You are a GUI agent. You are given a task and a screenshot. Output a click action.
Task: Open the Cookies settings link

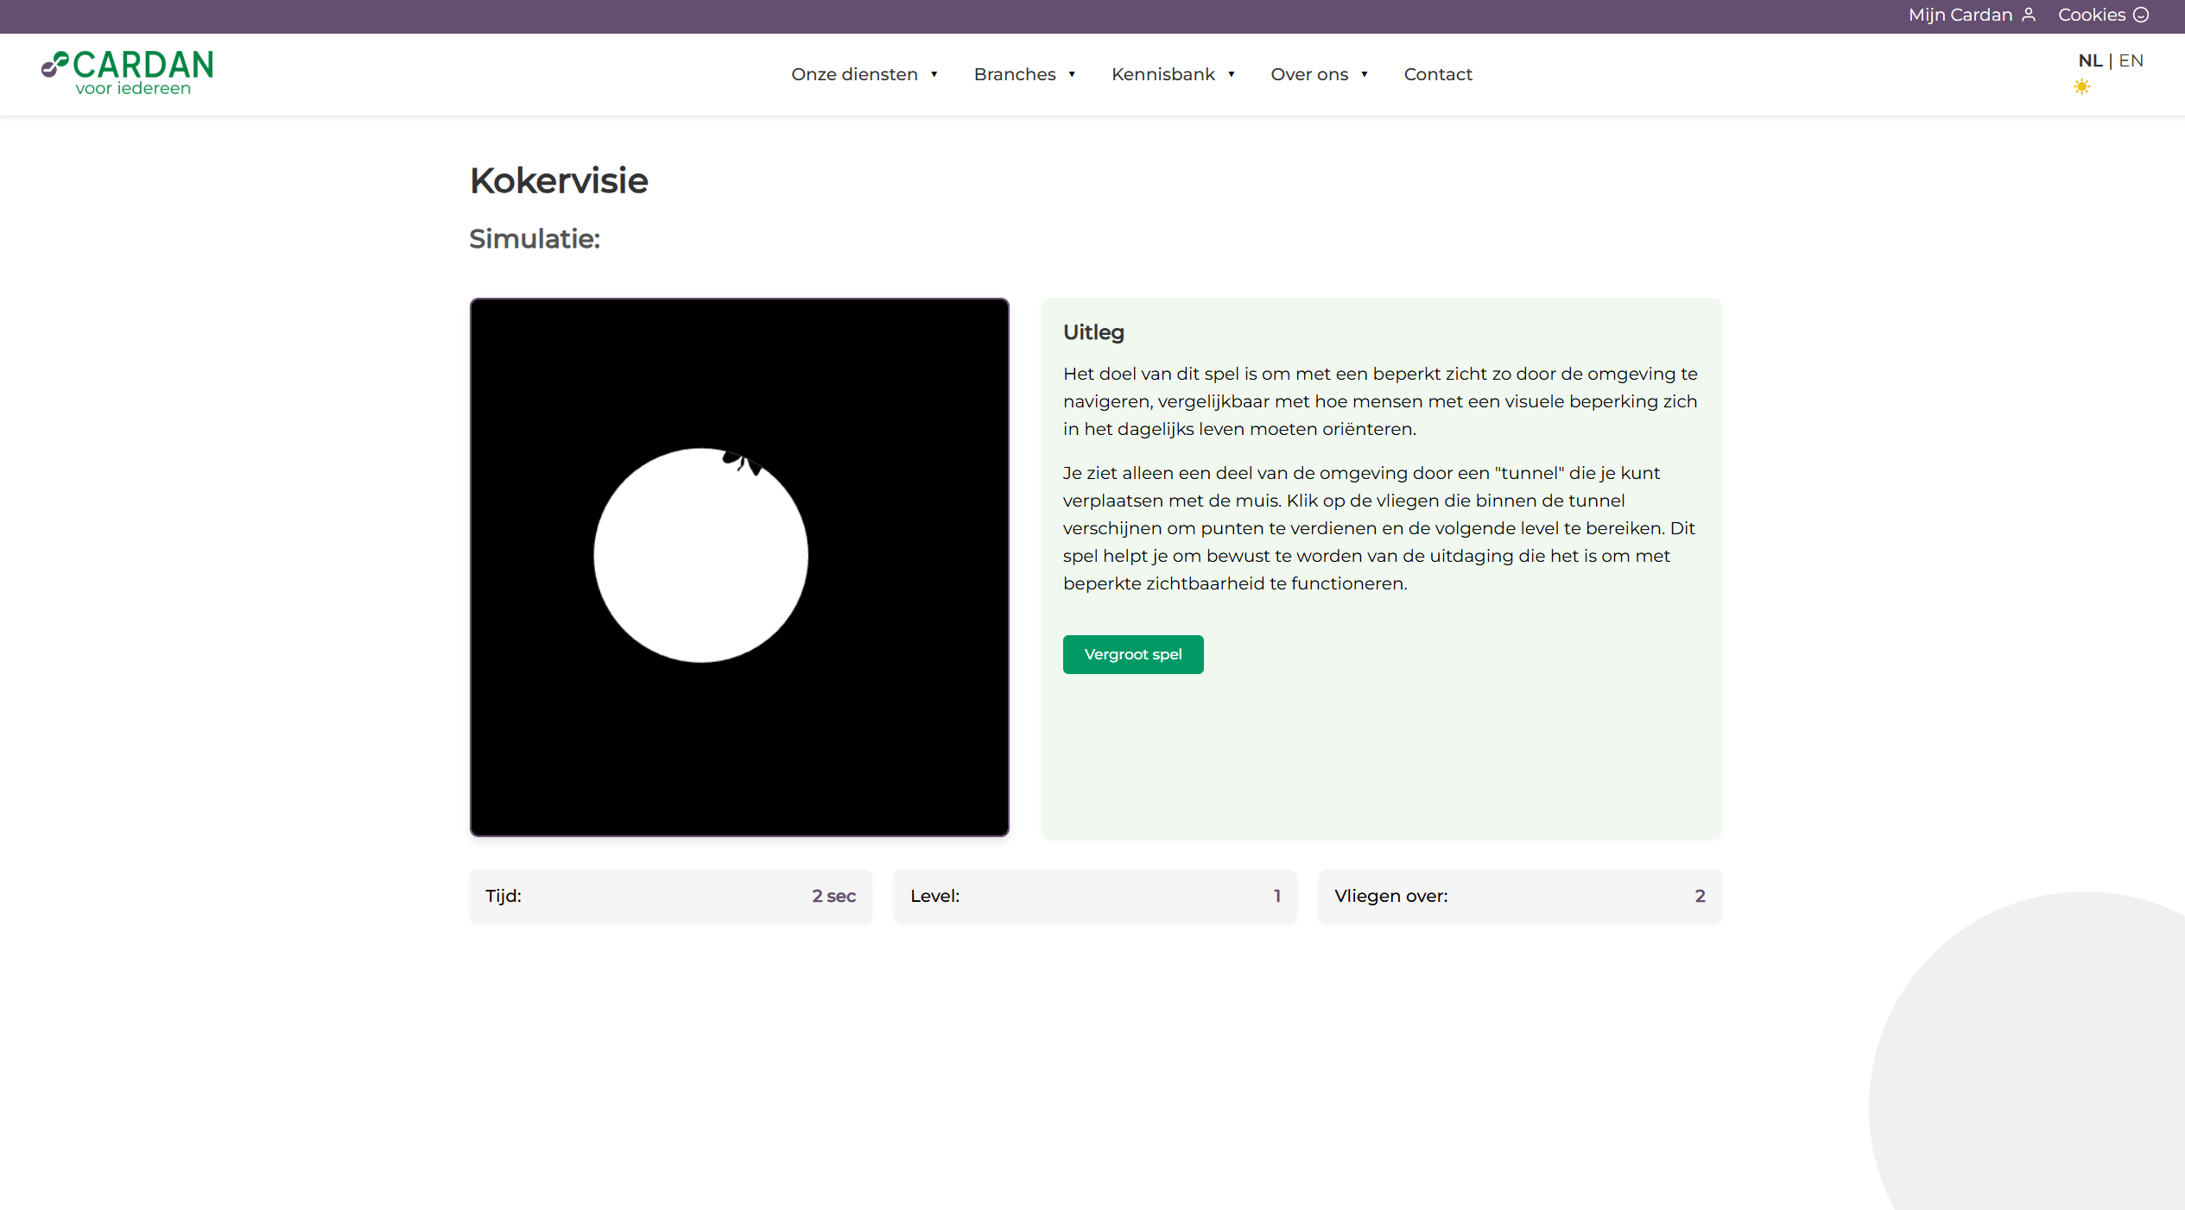(2091, 15)
